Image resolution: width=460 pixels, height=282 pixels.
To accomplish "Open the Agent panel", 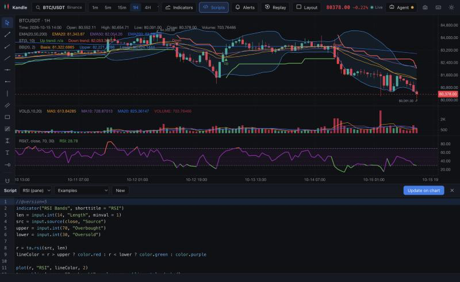I will pyautogui.click(x=401, y=7).
